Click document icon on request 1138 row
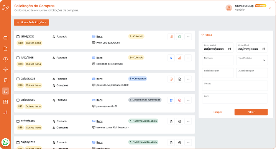This screenshot has height=149, width=276. pyautogui.click(x=179, y=79)
